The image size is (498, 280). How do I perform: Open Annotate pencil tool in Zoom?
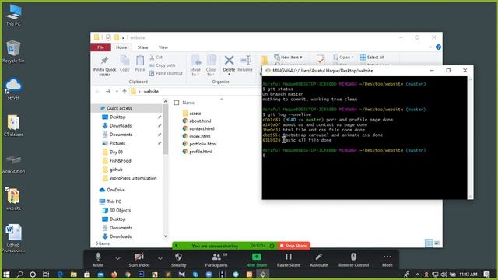(x=318, y=259)
